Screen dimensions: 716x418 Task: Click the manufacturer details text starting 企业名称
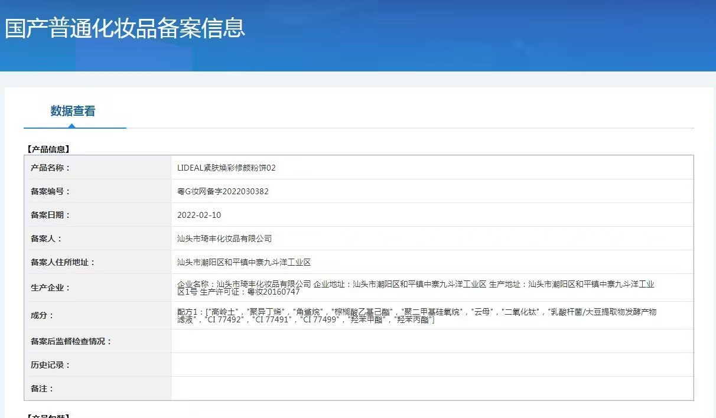coord(416,288)
